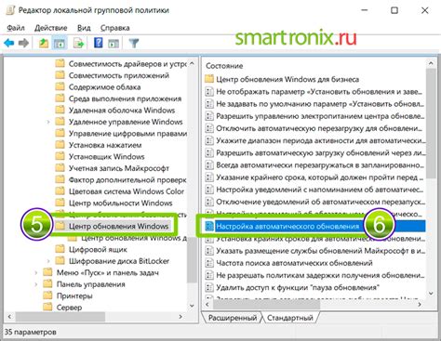The width and height of the screenshot is (441, 341).
Task: Select Совместимость приложений folder
Action: click(119, 75)
